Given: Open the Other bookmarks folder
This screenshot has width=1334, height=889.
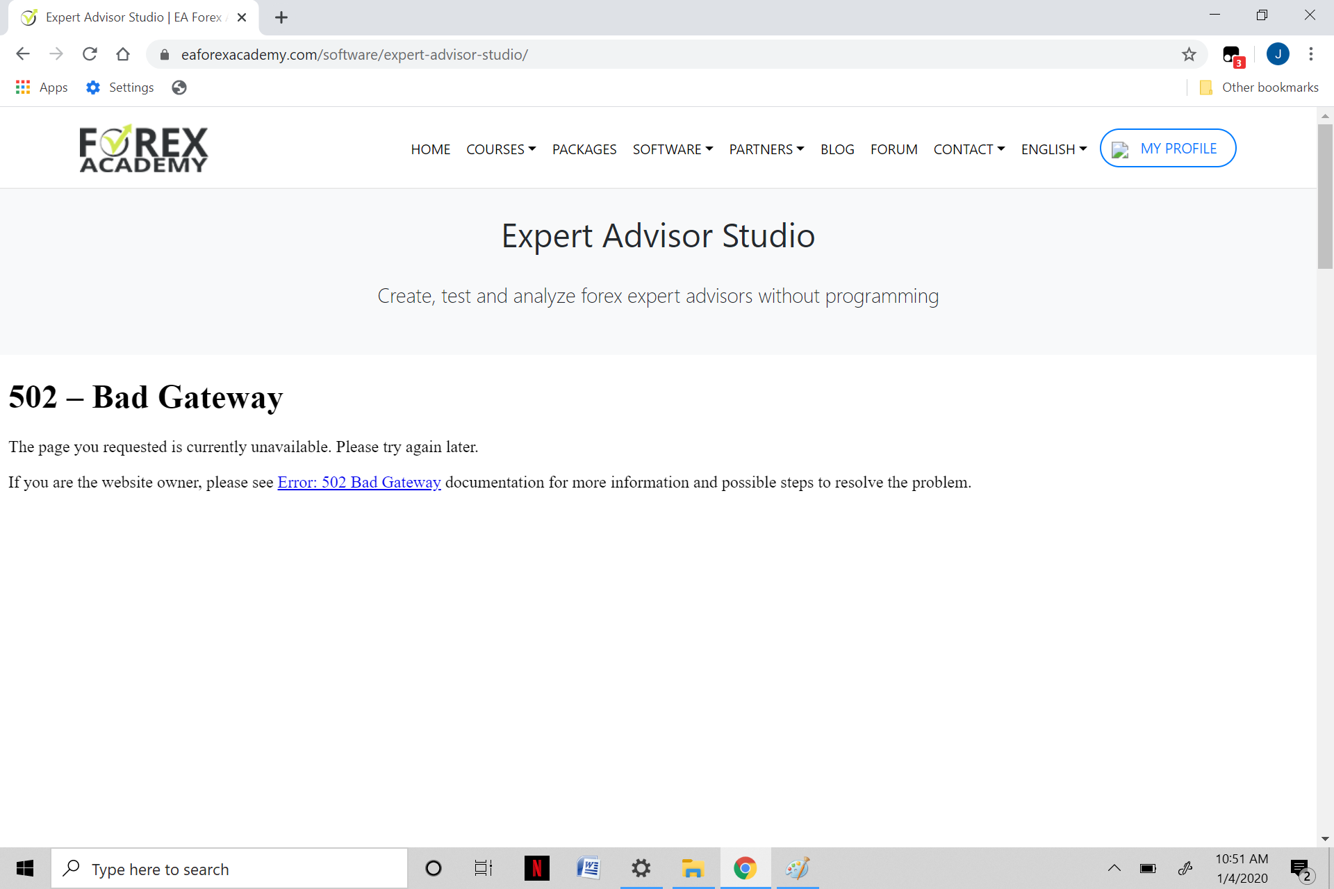Looking at the screenshot, I should coord(1258,88).
